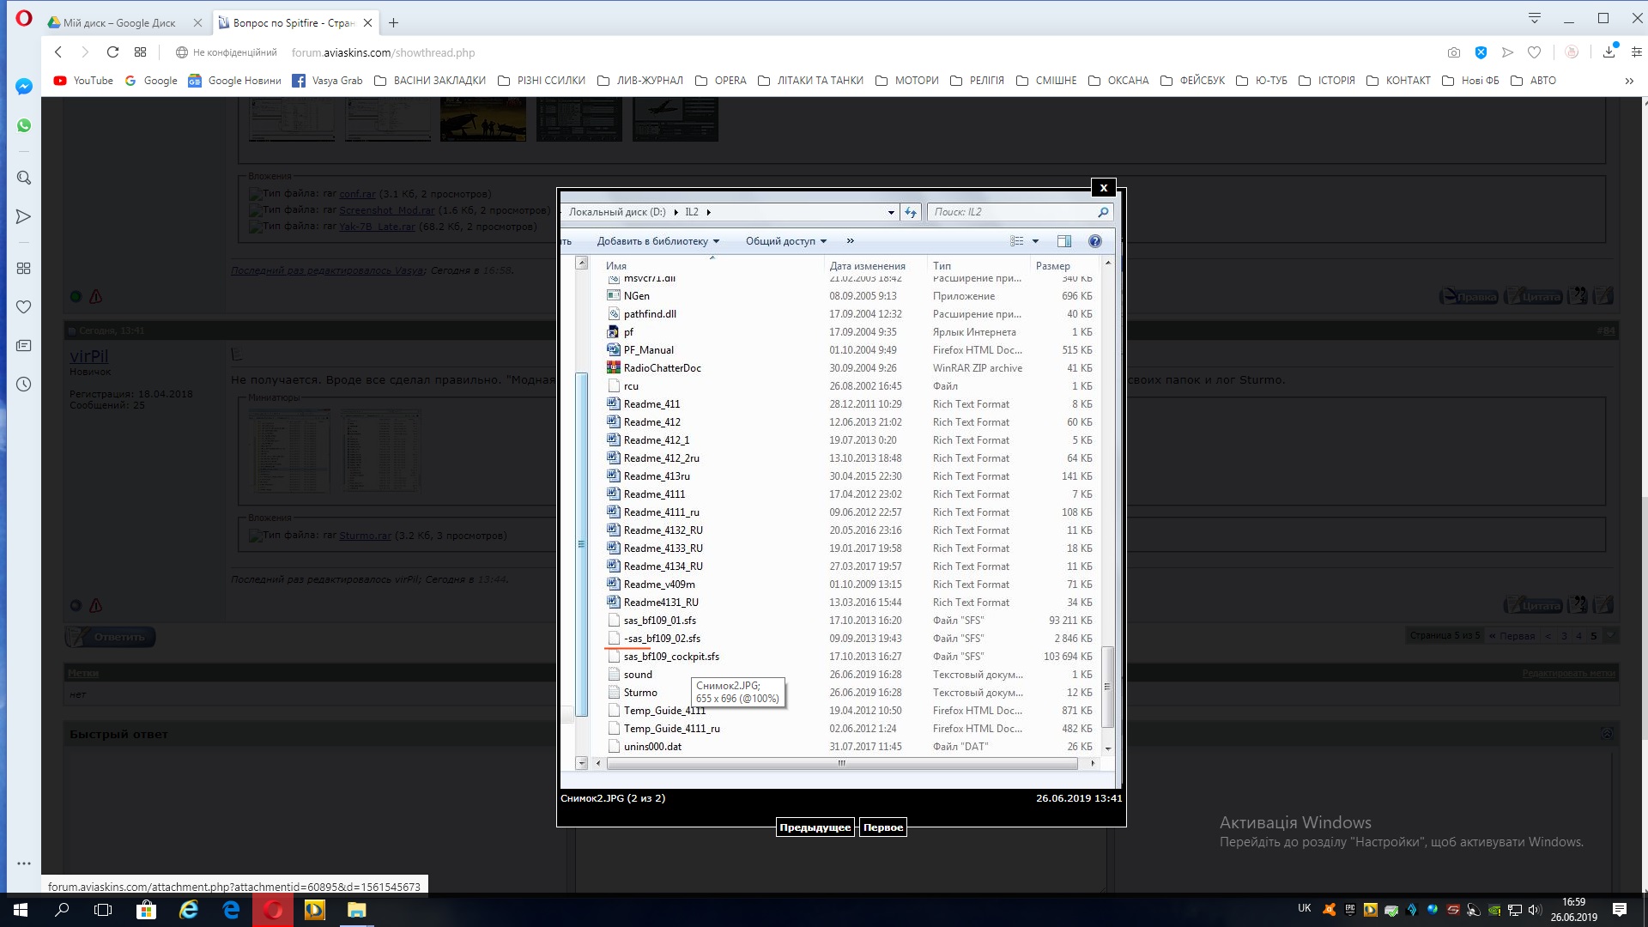Open the downloads icon in toolbar

tap(1609, 52)
